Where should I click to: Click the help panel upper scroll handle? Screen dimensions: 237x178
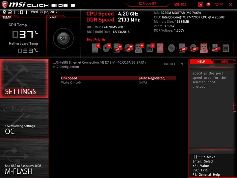coord(212,66)
